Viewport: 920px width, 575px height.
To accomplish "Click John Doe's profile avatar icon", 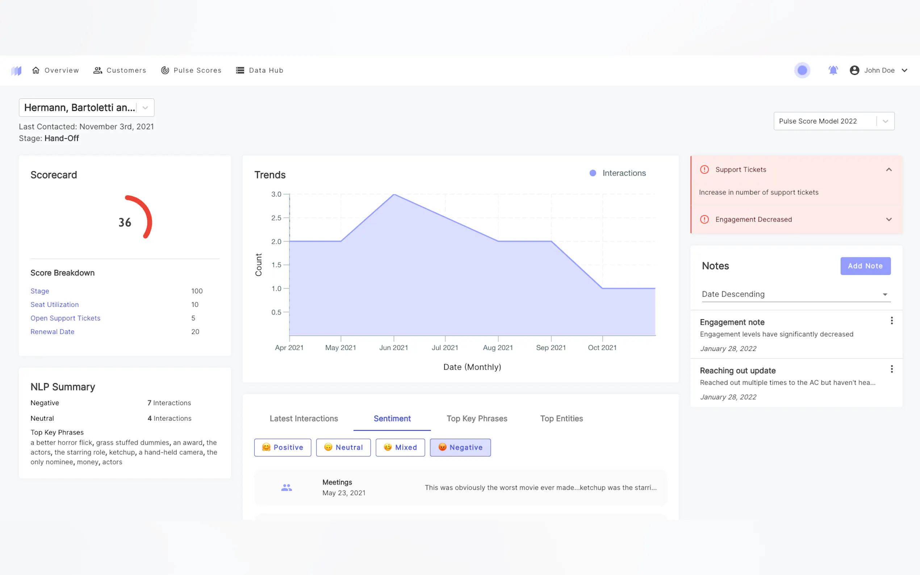I will click(854, 70).
